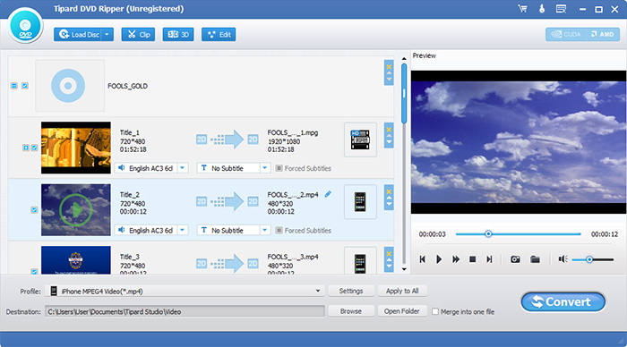Open the Edit tool

(219, 35)
